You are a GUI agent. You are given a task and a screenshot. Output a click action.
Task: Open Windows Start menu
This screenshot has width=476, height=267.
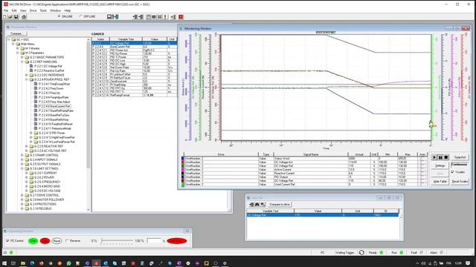[x=4, y=263]
